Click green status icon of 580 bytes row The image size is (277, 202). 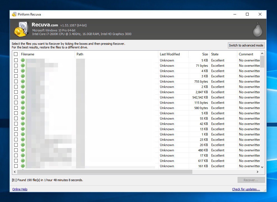point(22,108)
